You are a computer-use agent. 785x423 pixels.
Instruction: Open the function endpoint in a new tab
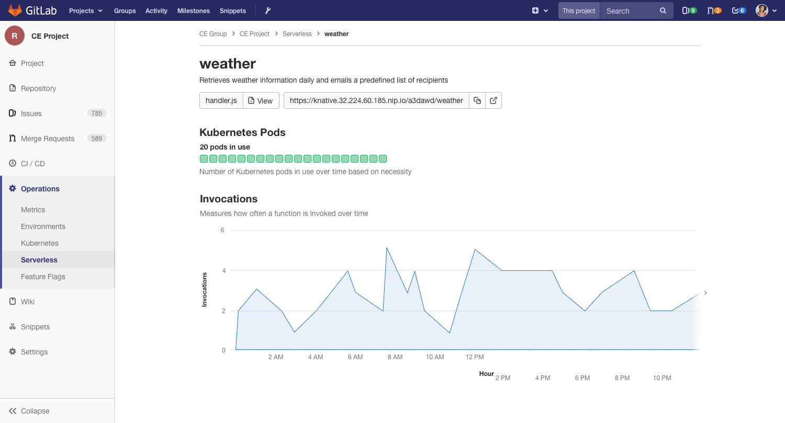[493, 100]
